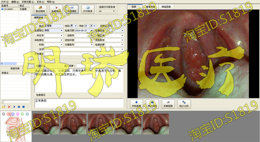Click the 采集图像 capture image button
This screenshot has width=260, height=142.
coord(168,104)
